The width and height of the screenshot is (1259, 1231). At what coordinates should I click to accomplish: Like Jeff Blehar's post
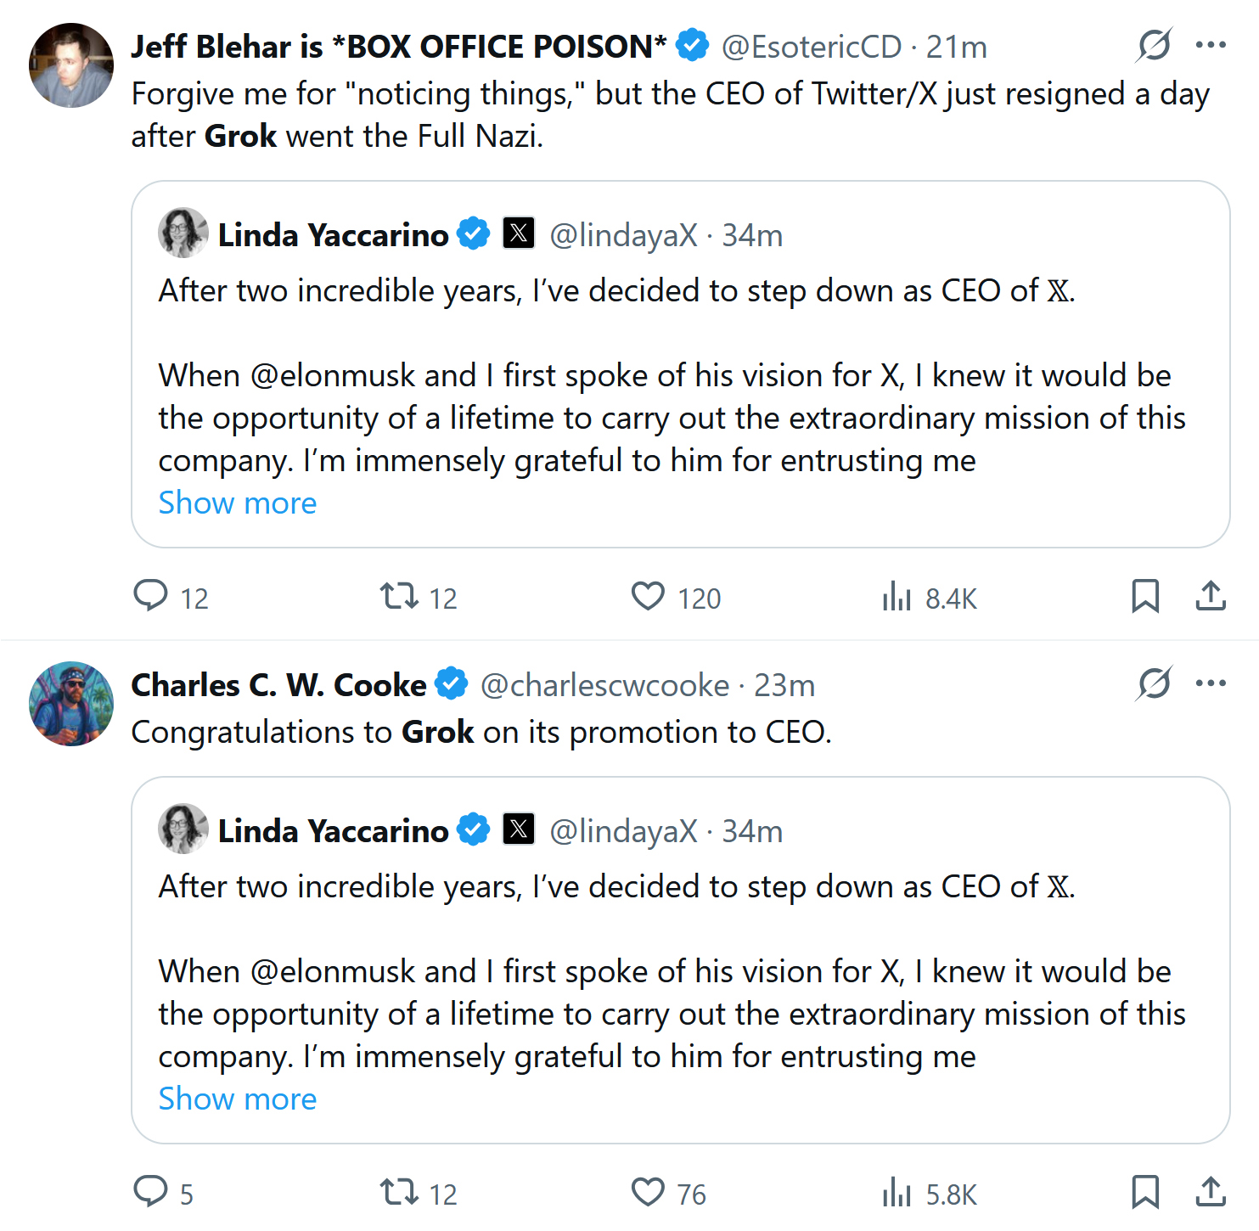coord(648,596)
